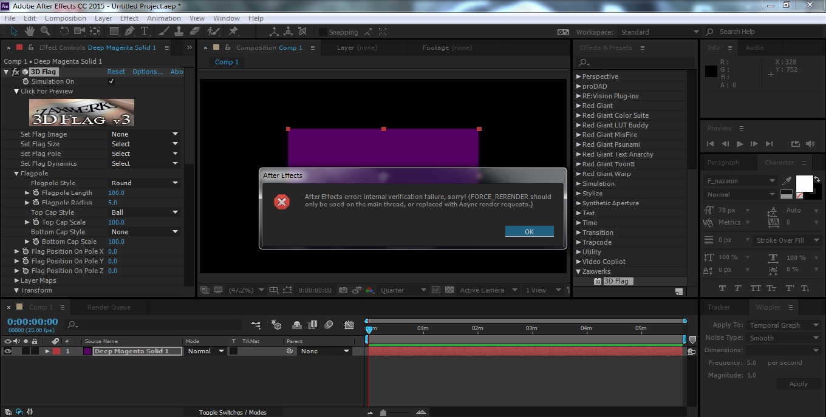
Task: Click the magenta solid color swatch in layer
Action: (x=87, y=351)
